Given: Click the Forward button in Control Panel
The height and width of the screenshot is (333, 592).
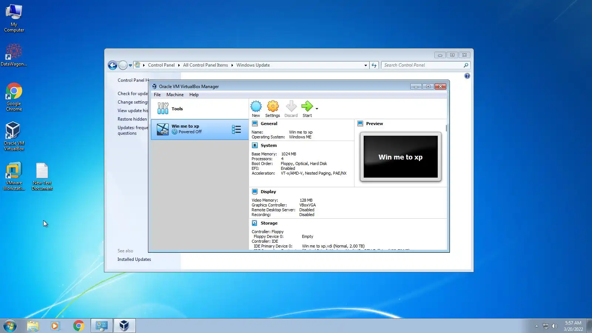Looking at the screenshot, I should pyautogui.click(x=123, y=65).
